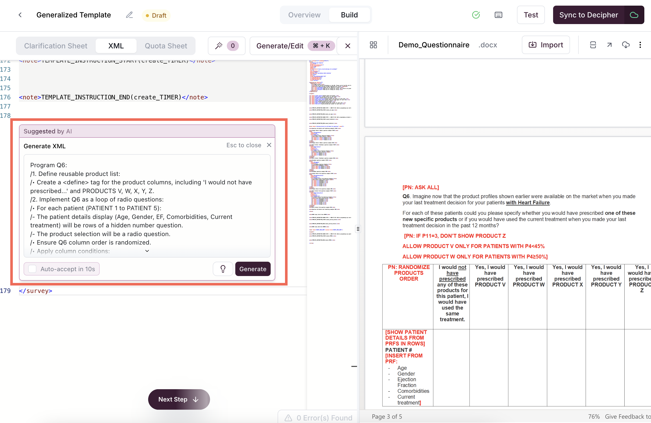Close the Generate XML suggestion dialog
This screenshot has height=423, width=651.
(x=269, y=145)
